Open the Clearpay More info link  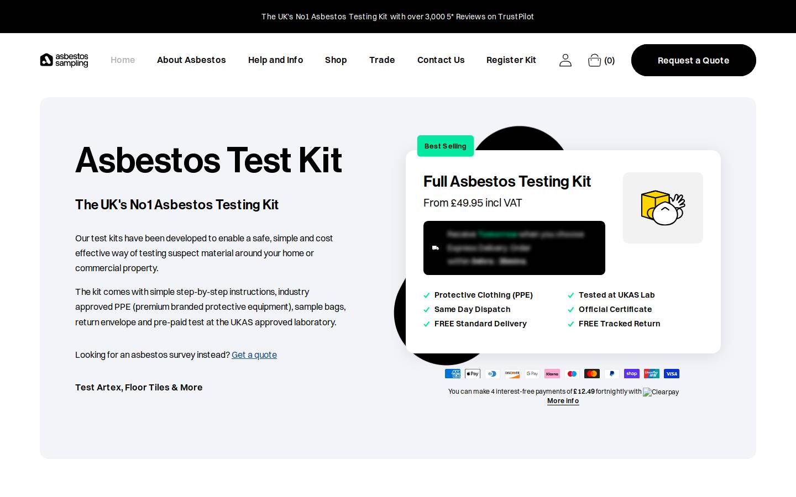[563, 401]
